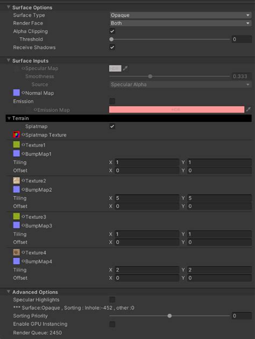Open texture picker circle for BumpMap2
The image size is (255, 339).
click(23, 190)
